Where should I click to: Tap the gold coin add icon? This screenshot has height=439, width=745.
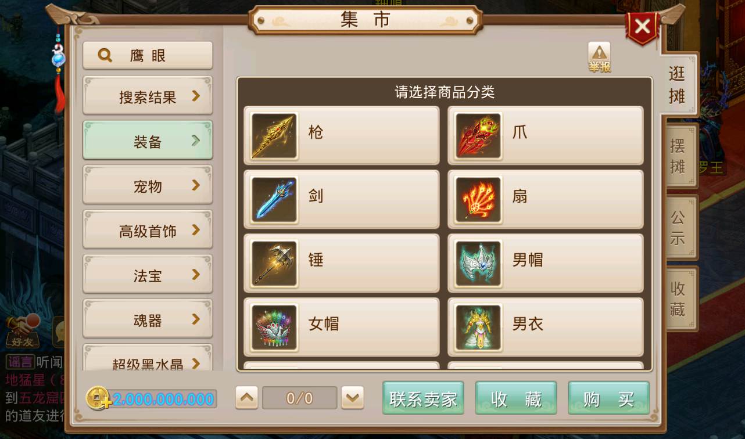click(x=97, y=398)
